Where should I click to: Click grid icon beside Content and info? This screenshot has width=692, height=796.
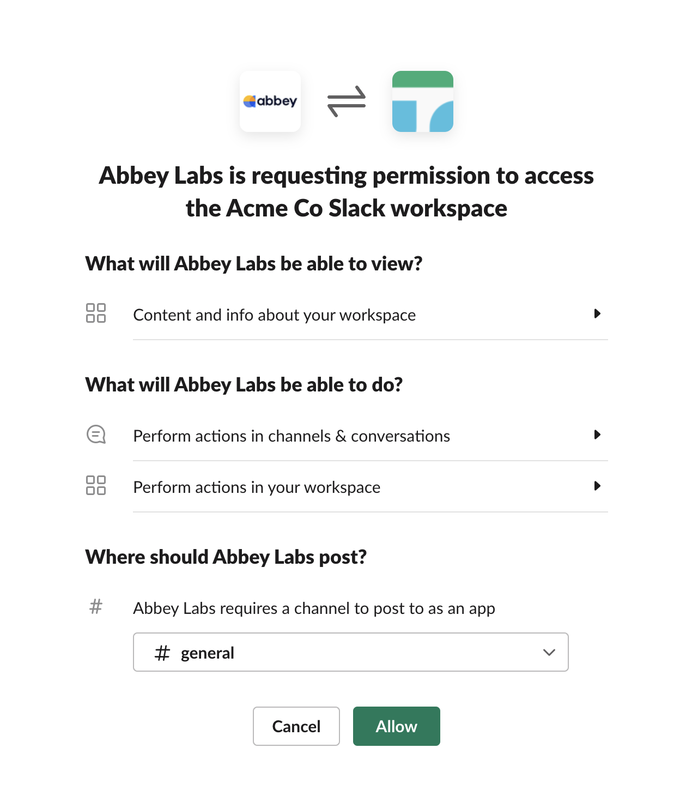pos(96,313)
